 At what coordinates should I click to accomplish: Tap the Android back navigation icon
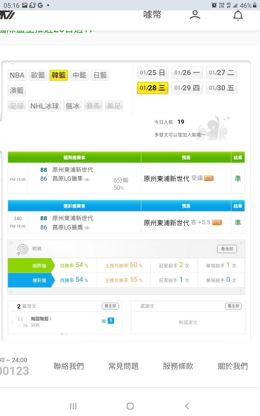pos(187,406)
